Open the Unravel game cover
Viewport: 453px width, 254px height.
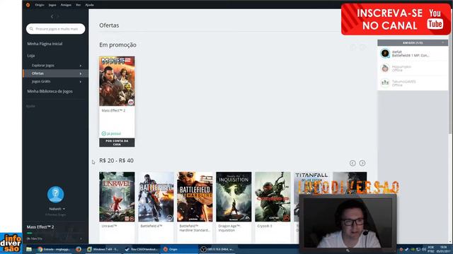coord(117,197)
